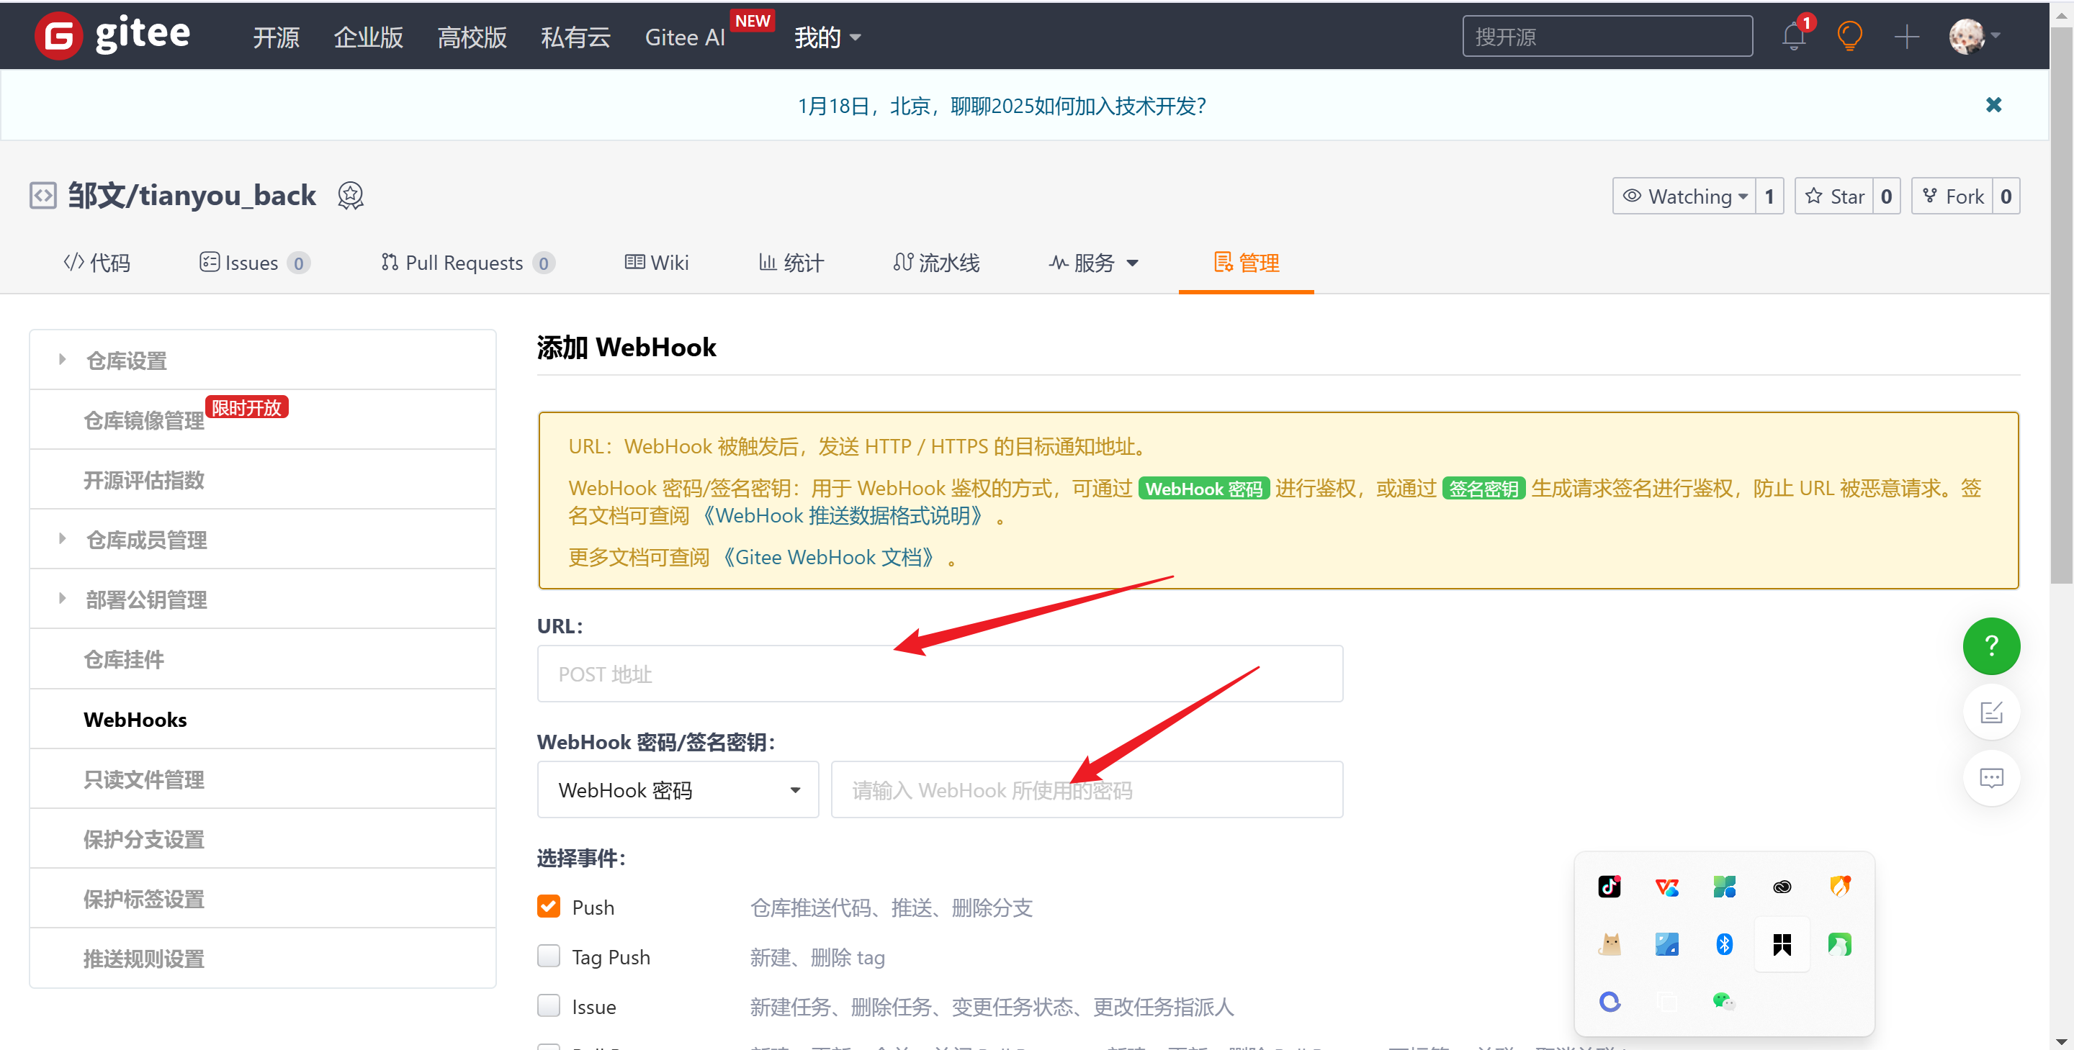Open the WebHook 密码 type selector
The height and width of the screenshot is (1050, 2074).
tap(678, 789)
